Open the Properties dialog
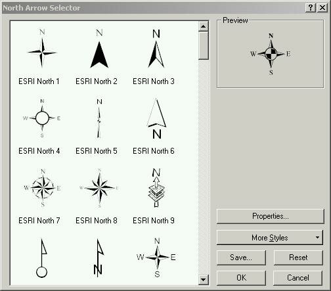 tap(270, 216)
